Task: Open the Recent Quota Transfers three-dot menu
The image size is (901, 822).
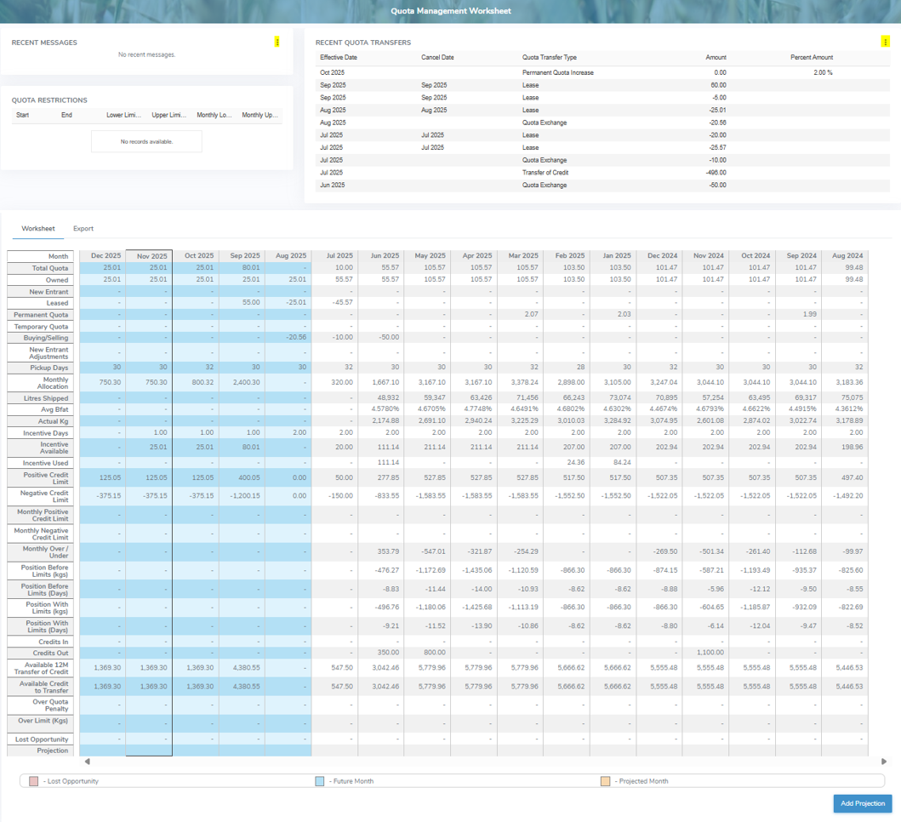Action: (x=886, y=42)
